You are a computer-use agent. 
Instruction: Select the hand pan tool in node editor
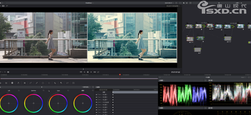(186, 3)
